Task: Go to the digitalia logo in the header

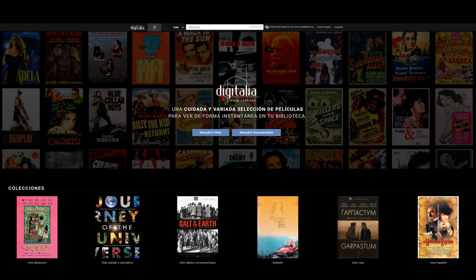Action: click(x=137, y=27)
